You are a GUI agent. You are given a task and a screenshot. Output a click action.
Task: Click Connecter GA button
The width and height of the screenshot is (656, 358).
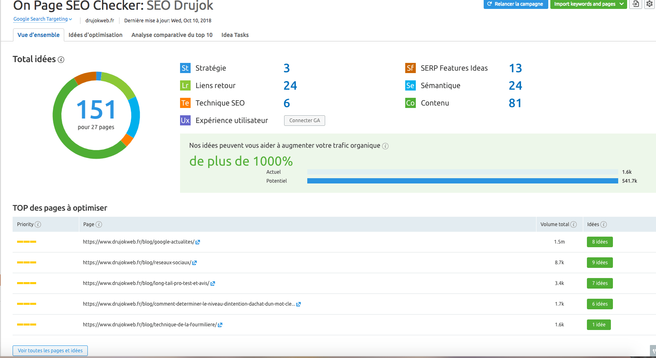pos(304,121)
